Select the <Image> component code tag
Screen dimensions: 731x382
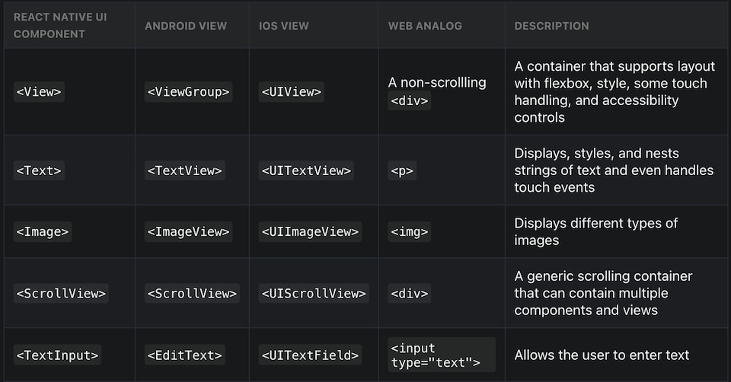coord(43,231)
